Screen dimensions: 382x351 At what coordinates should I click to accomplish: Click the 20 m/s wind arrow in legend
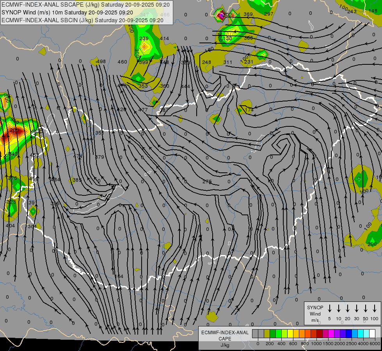pyautogui.click(x=347, y=308)
